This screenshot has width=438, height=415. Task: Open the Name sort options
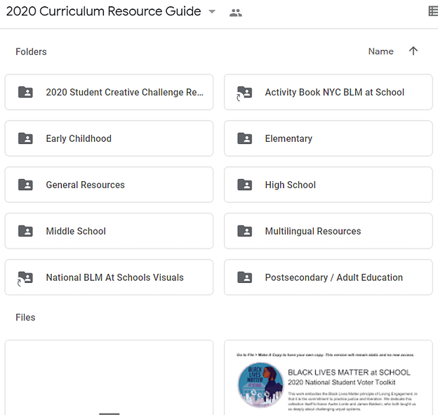pos(380,51)
